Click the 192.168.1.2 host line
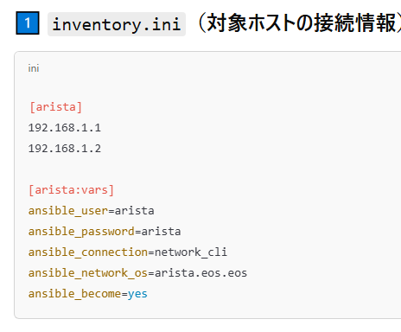 (x=65, y=149)
